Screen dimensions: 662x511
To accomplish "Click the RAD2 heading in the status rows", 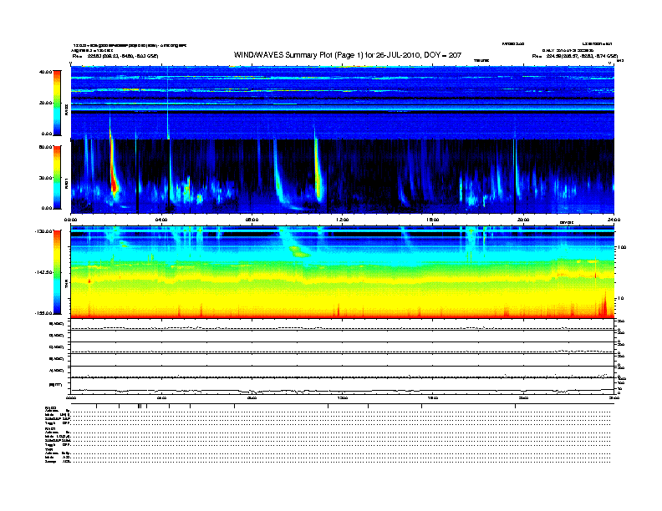I will [x=51, y=408].
